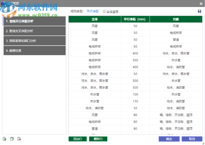This screenshot has height=145, width=205.
Task: Toggle the 含保温厚 checkbox
Action: pos(104,11)
